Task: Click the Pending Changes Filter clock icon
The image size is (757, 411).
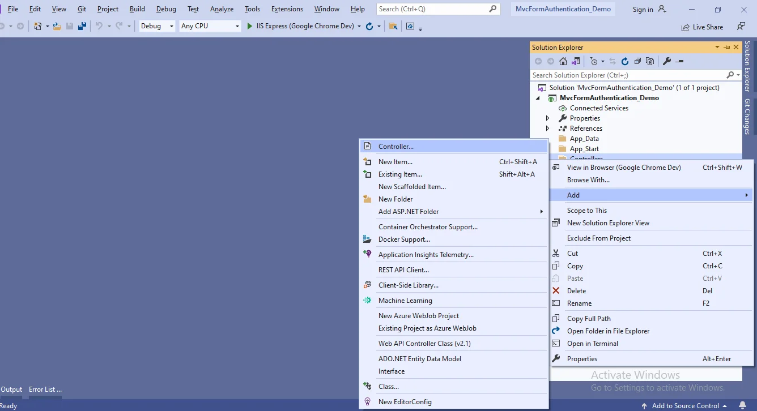Action: [593, 61]
